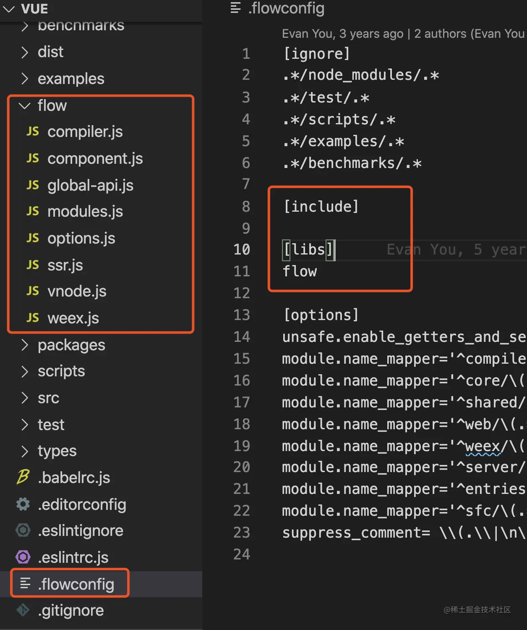
Task: Expand the dist folder chevron
Action: coord(25,52)
